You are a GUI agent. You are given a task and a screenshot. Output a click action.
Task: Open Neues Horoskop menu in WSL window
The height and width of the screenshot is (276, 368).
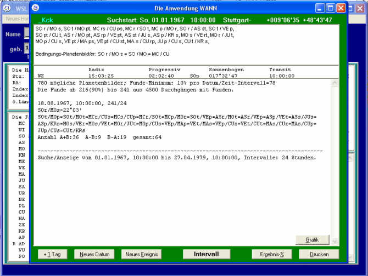tap(17, 19)
